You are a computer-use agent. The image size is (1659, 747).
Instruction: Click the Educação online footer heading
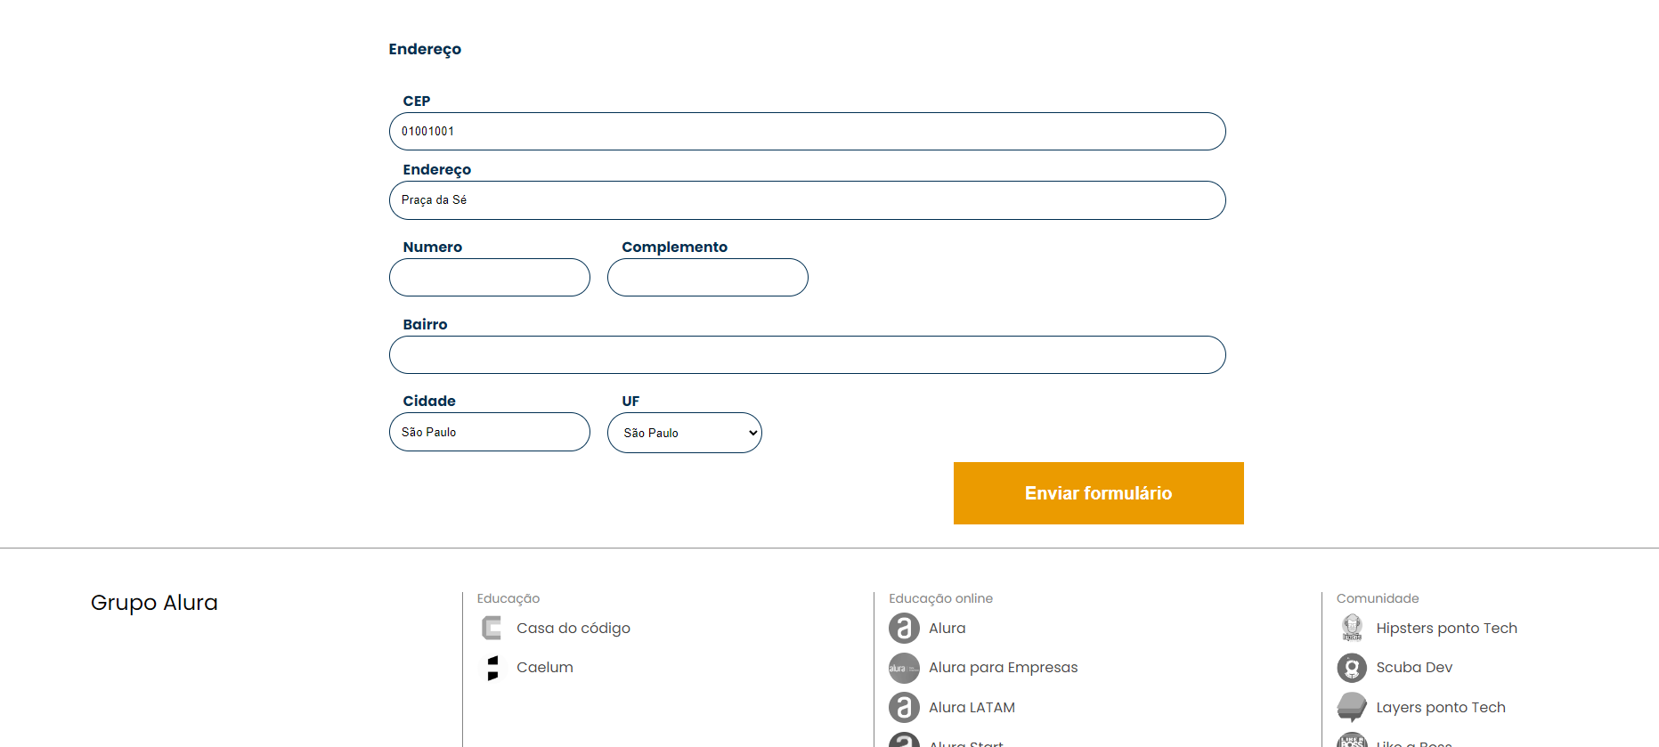tap(941, 598)
